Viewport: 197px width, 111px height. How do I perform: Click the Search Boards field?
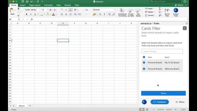pos(162,51)
